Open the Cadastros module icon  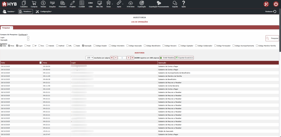pos(24,4)
